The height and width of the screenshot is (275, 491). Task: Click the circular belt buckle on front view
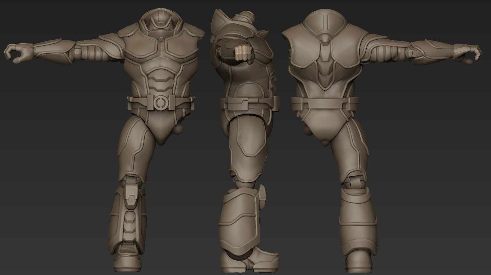click(161, 102)
